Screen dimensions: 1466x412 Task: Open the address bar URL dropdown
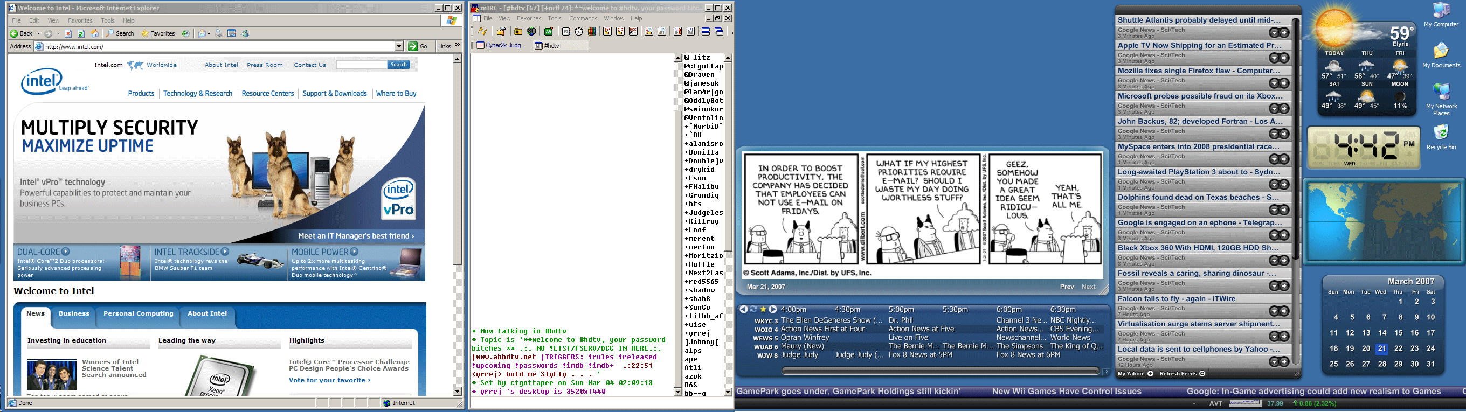399,47
